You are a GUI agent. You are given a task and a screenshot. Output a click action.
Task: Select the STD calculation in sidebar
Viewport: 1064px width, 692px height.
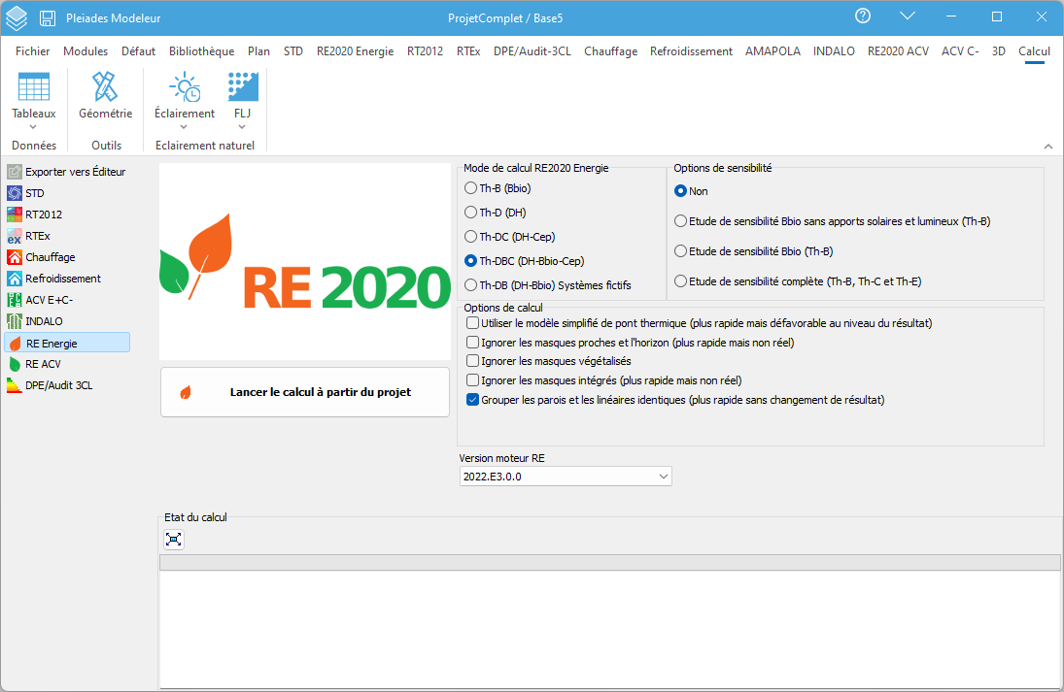26,193
